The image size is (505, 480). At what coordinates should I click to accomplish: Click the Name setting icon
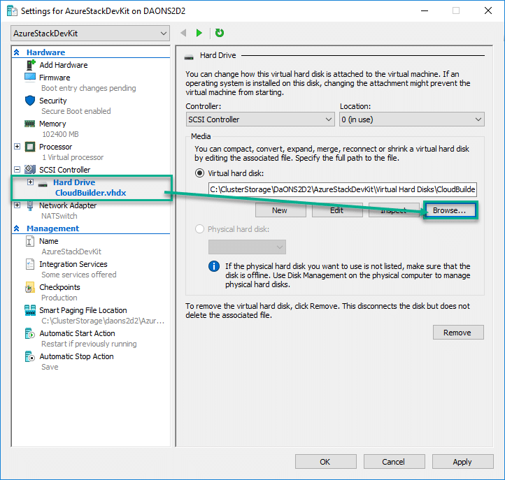click(x=29, y=241)
